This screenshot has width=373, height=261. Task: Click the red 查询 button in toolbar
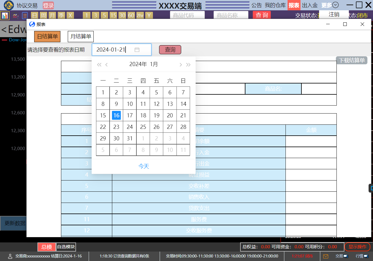tap(262, 15)
